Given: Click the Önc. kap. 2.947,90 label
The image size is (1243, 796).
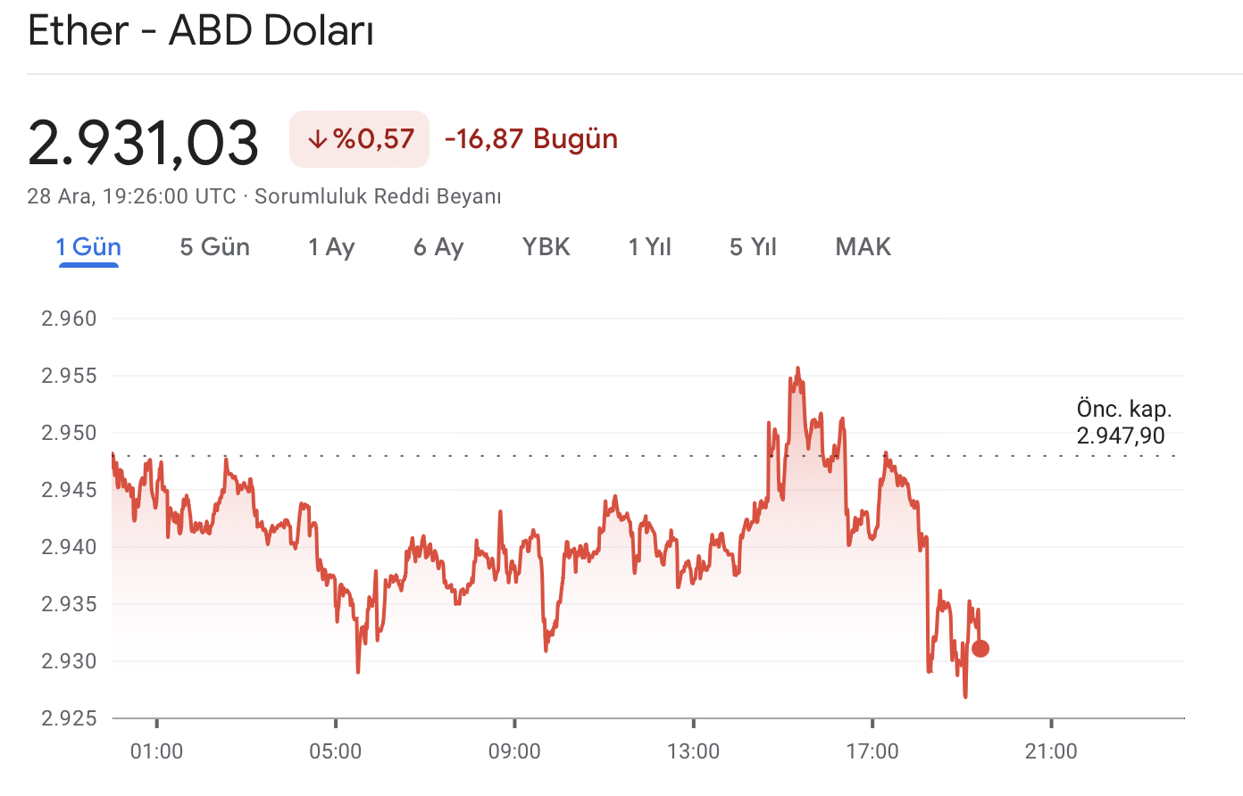Looking at the screenshot, I should pos(1123,421).
